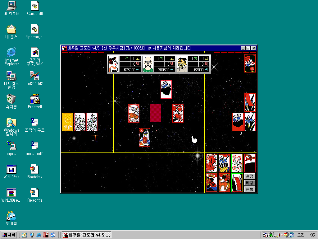Click Internet Explorer quick launch icon

[x=39, y=235]
